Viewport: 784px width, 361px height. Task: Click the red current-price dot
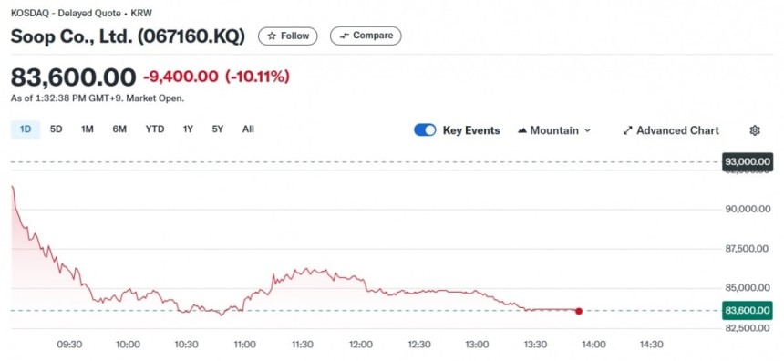(x=579, y=311)
